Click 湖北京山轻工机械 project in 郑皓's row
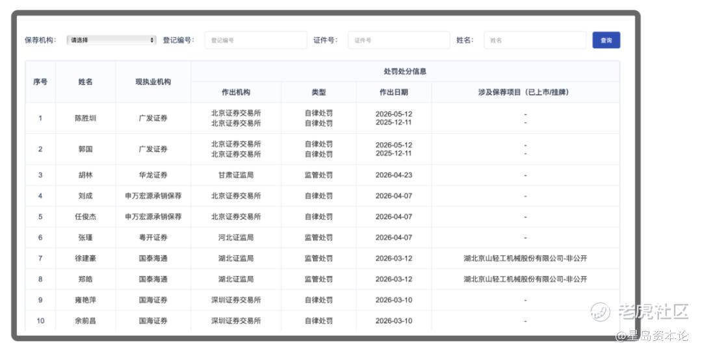This screenshot has height=352, width=702. [x=526, y=279]
